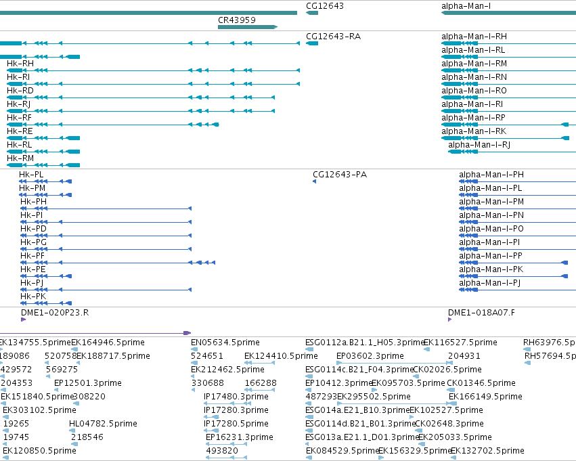Screen dimensions: 576x461
Task: Click EST HL04782.5prime label
Action: coord(104,424)
